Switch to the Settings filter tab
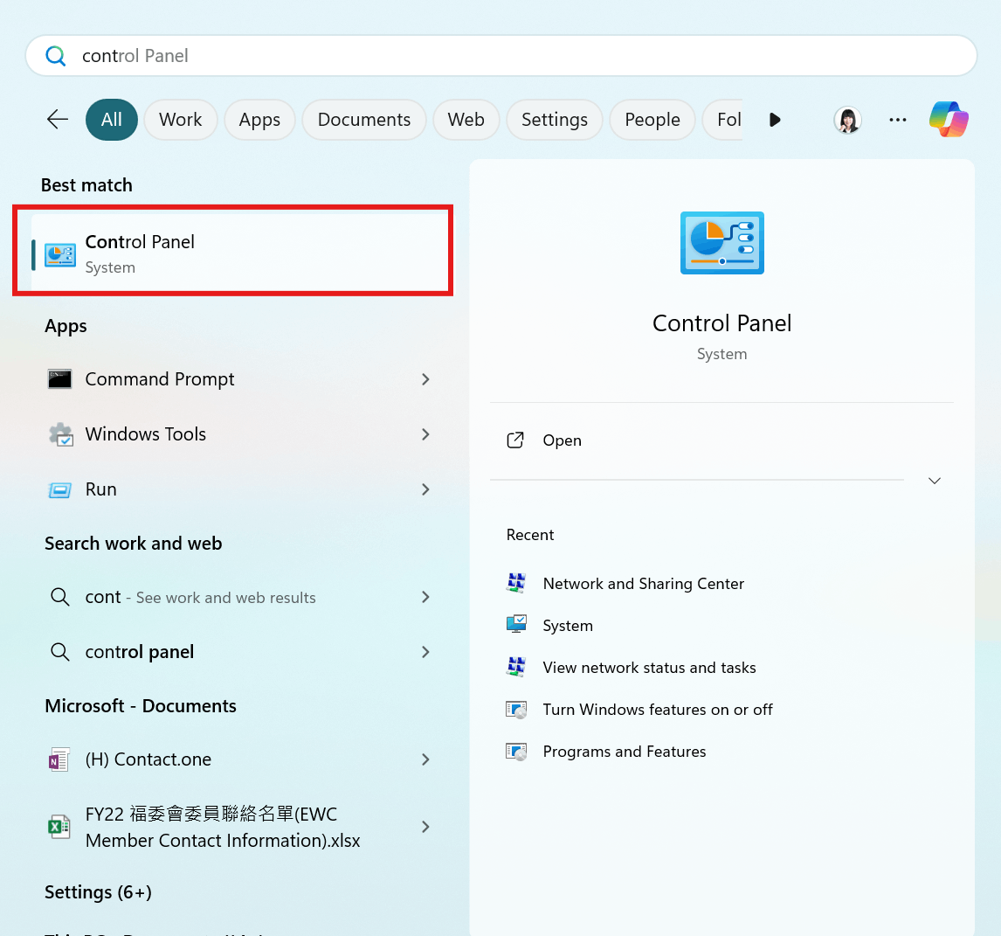The height and width of the screenshot is (936, 1001). pyautogui.click(x=554, y=120)
